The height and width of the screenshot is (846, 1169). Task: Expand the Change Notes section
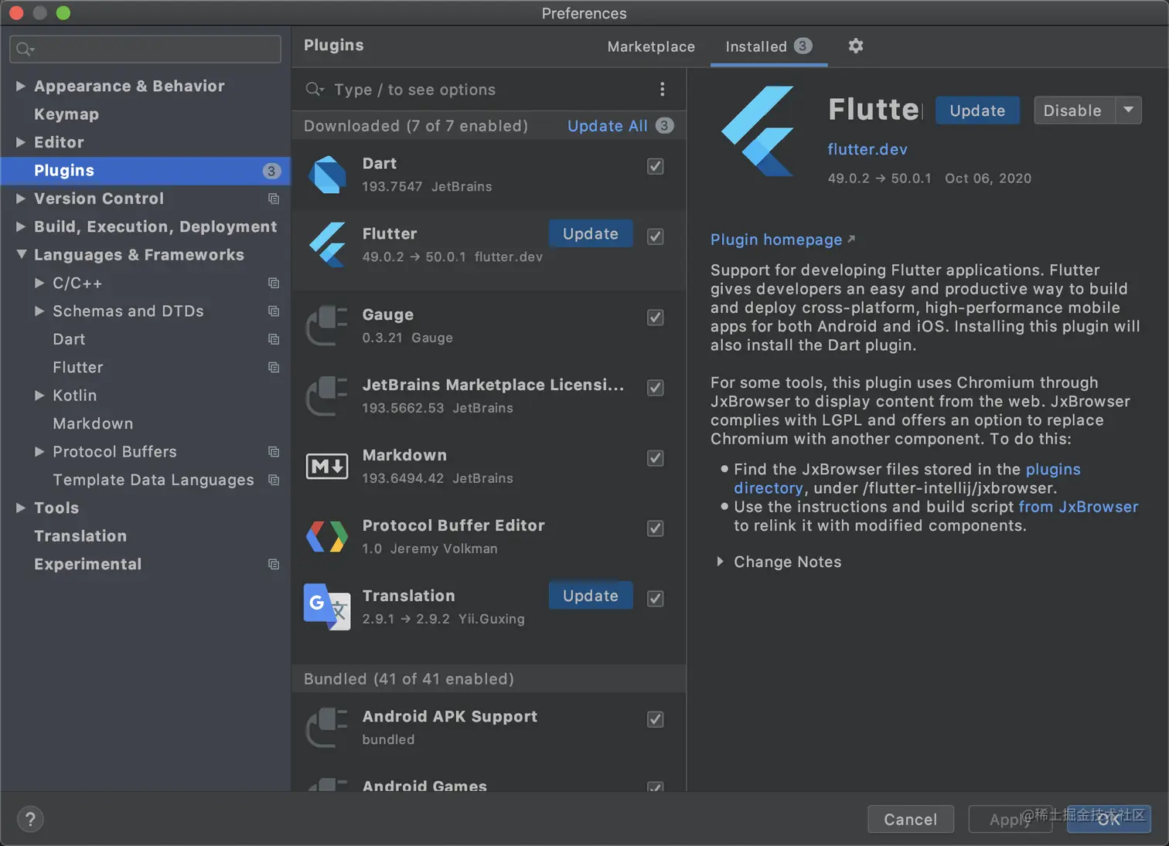(720, 562)
